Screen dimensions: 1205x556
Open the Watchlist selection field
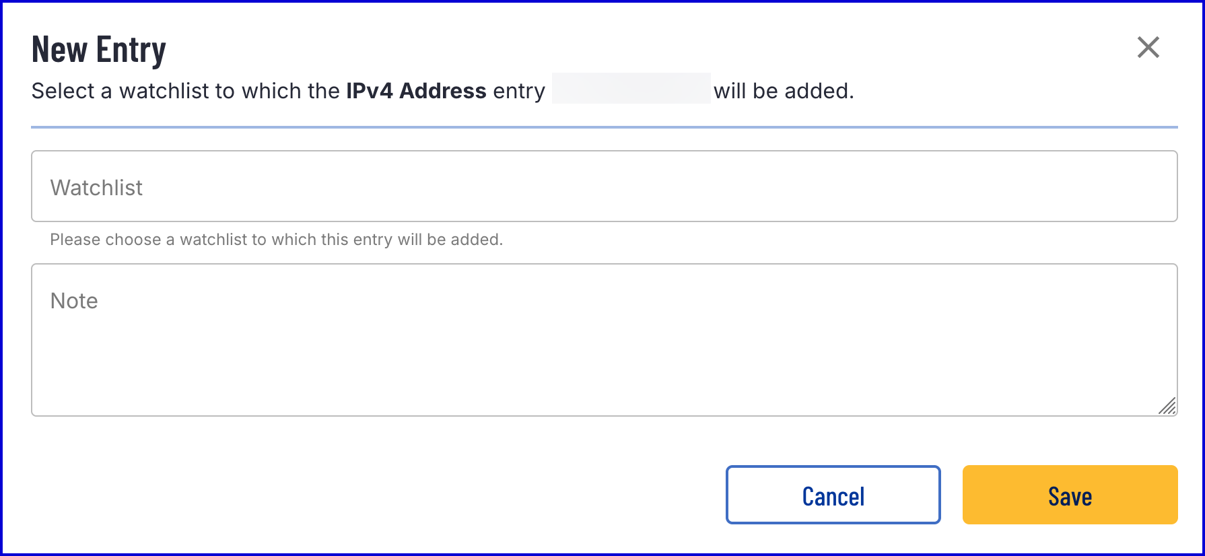point(604,186)
